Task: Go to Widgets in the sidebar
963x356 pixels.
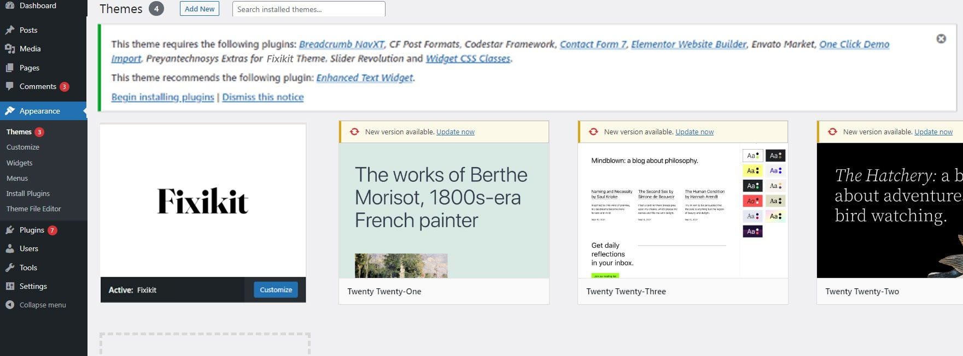Action: tap(20, 163)
